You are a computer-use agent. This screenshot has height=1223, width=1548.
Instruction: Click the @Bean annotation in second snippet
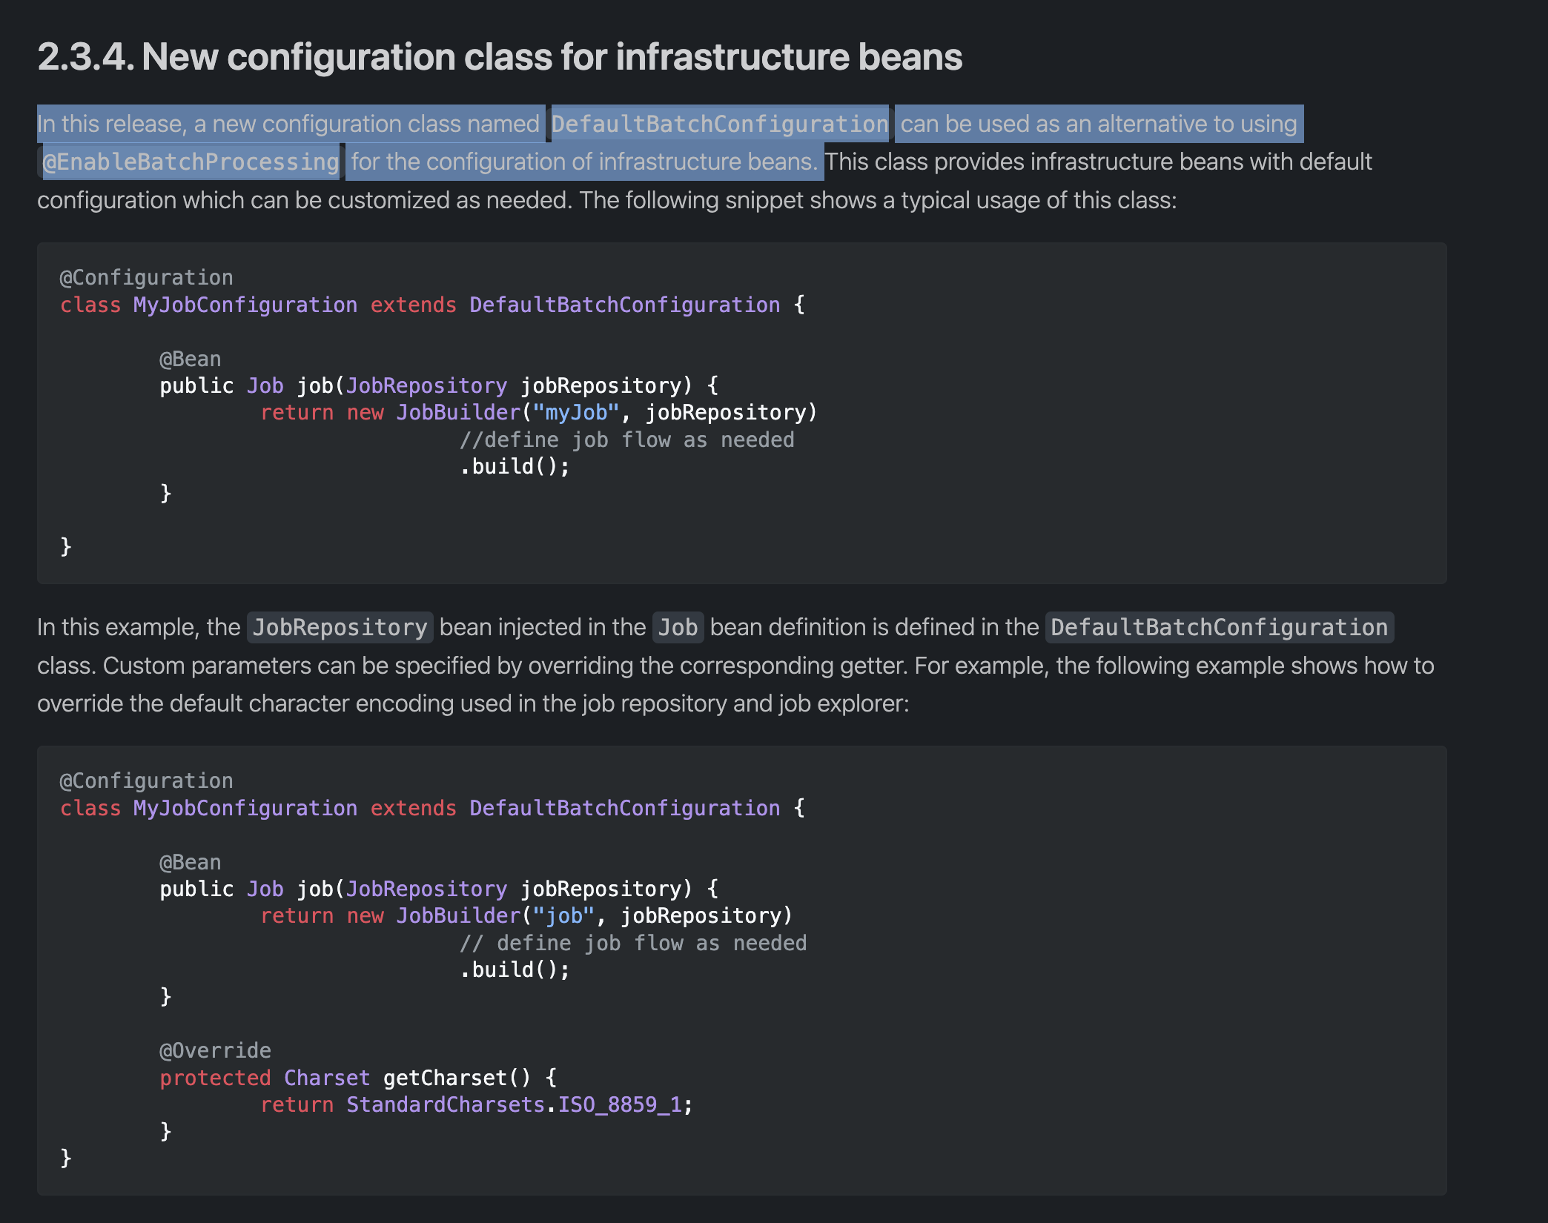tap(190, 862)
